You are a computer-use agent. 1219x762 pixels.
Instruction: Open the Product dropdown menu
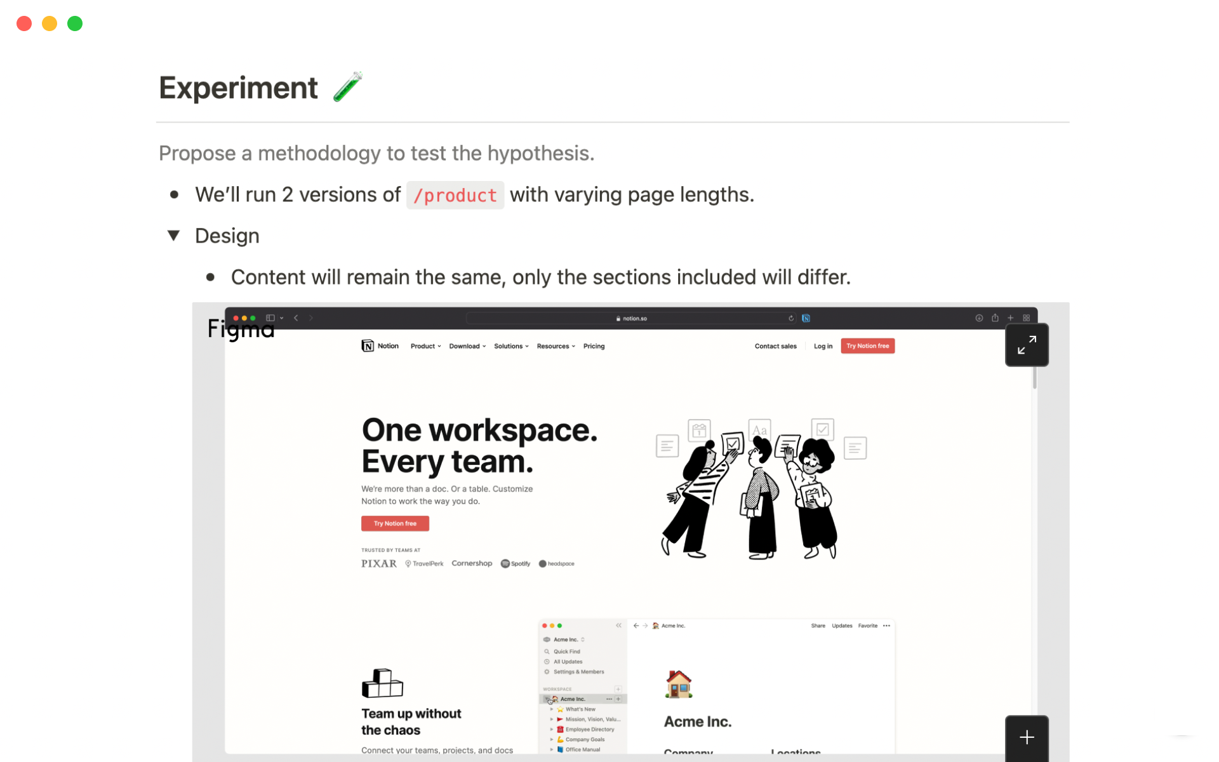[x=425, y=346]
